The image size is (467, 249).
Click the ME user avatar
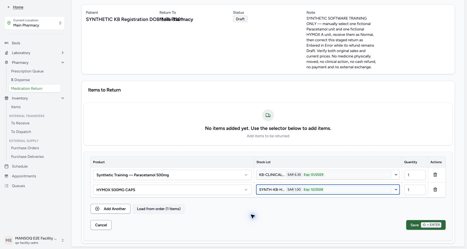click(x=9, y=240)
